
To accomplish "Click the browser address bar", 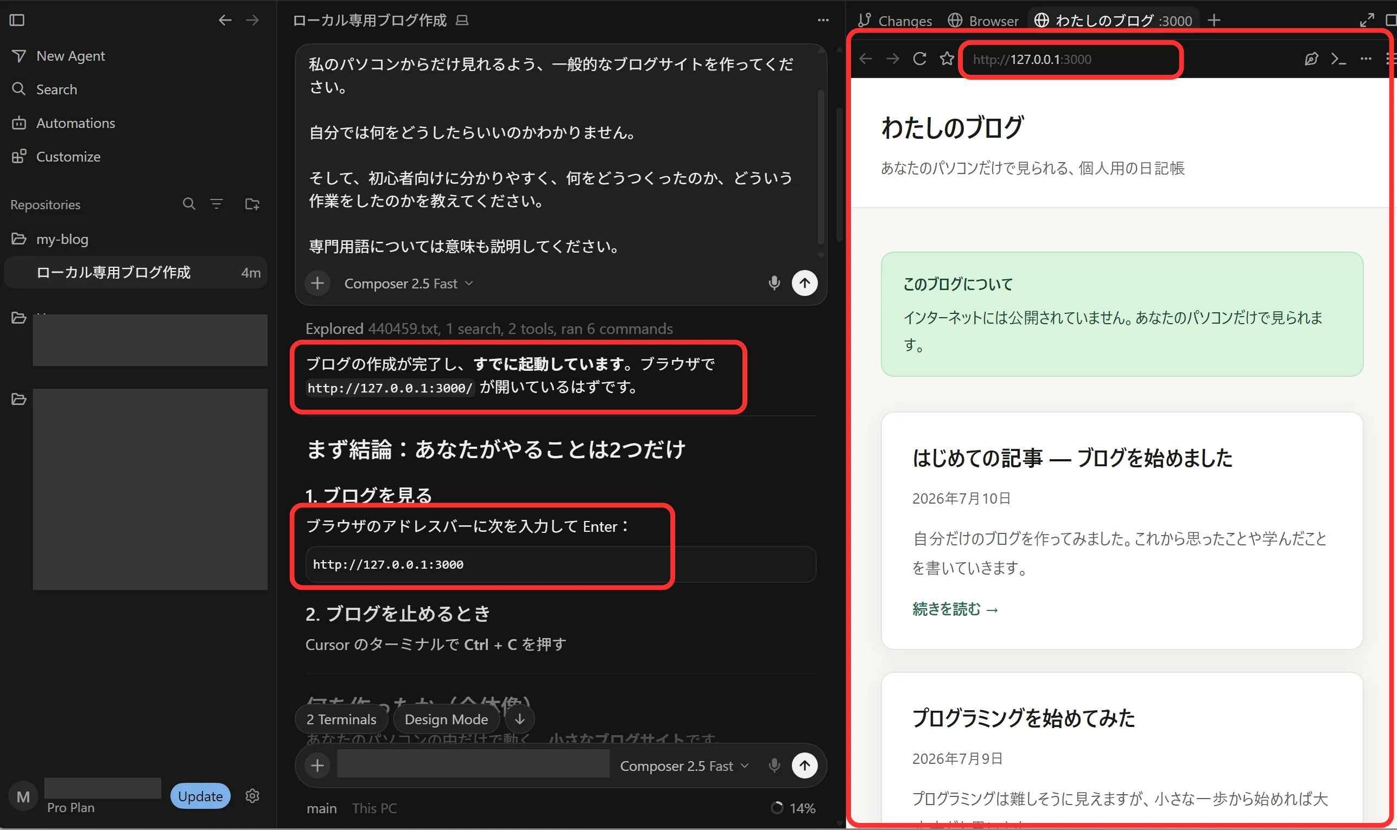I will [x=1071, y=59].
